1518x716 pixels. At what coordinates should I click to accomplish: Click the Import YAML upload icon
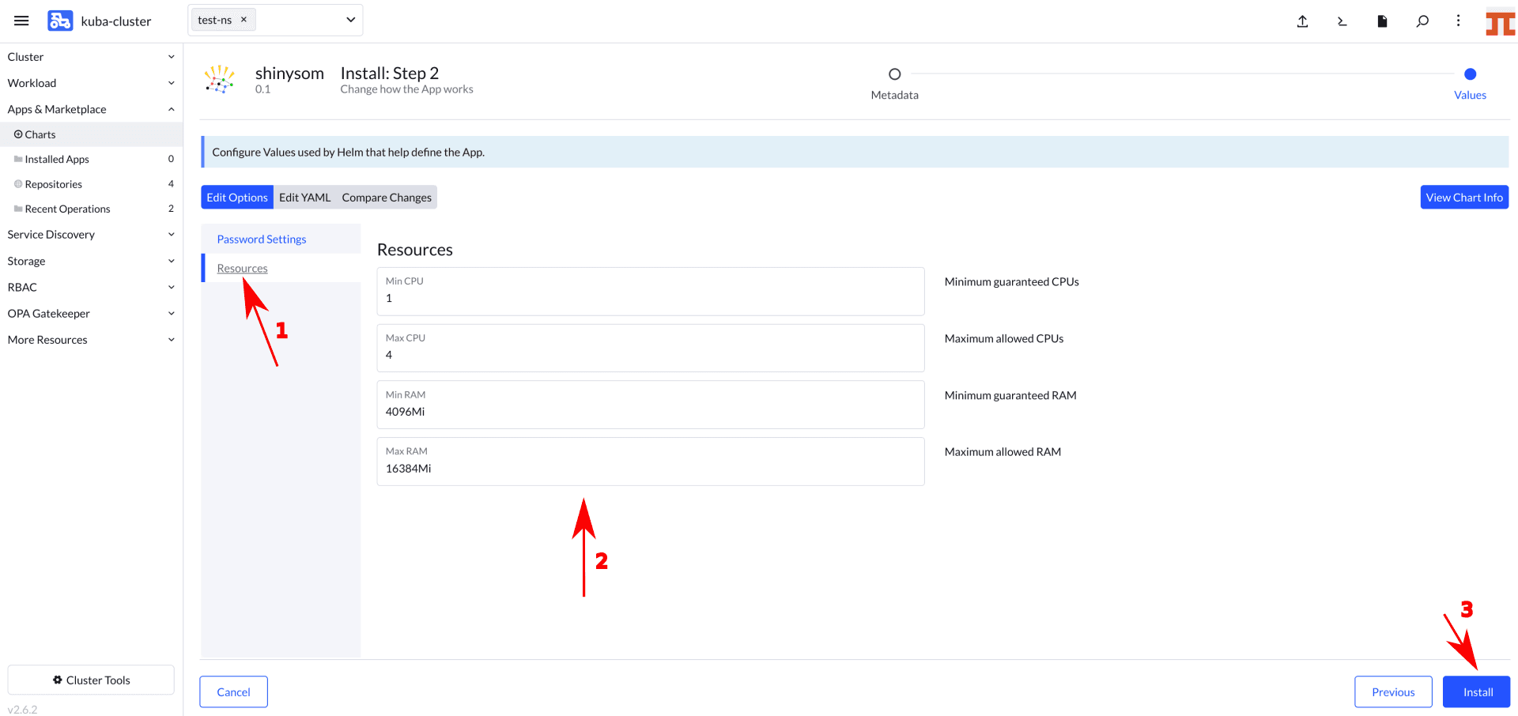click(x=1302, y=21)
